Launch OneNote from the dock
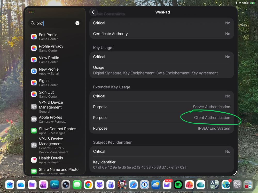The height and width of the screenshot is (193, 258). click(43, 185)
